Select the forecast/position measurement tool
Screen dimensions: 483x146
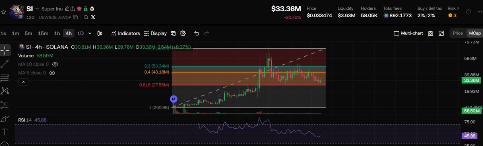pos(5,105)
